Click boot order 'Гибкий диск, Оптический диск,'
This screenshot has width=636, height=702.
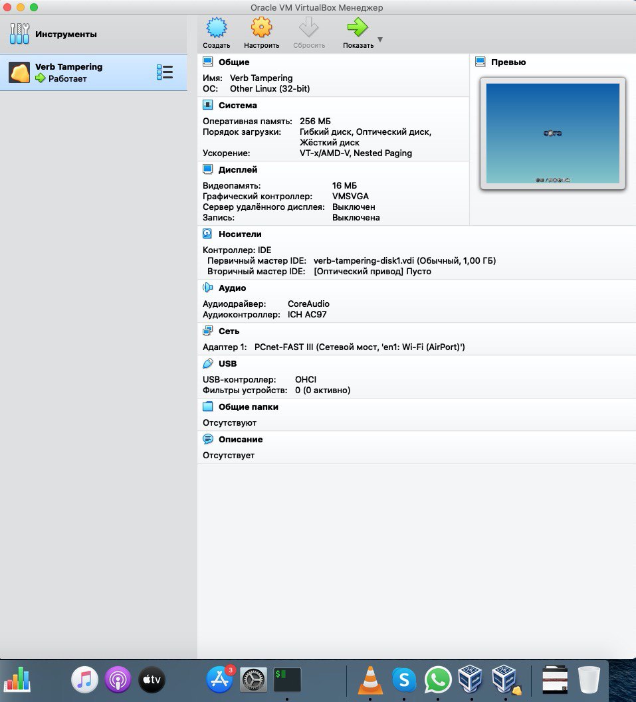click(x=366, y=132)
